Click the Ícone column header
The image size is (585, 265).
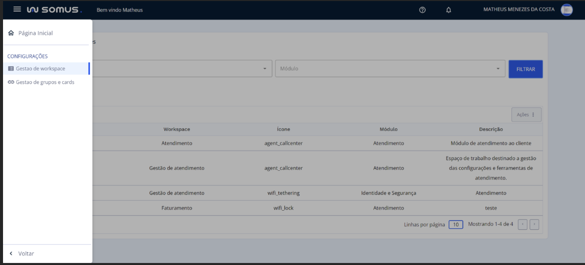[283, 129]
